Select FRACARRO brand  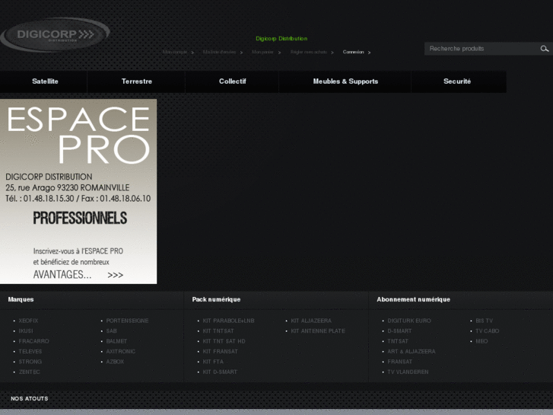pyautogui.click(x=34, y=341)
